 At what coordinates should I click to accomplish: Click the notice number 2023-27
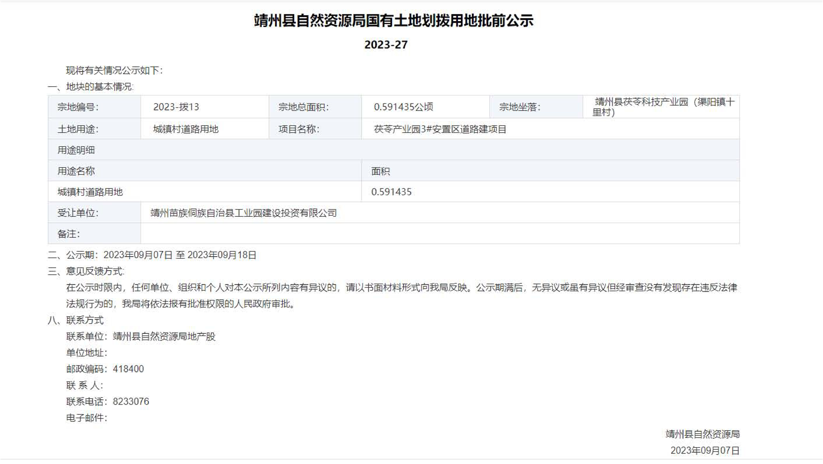[386, 45]
